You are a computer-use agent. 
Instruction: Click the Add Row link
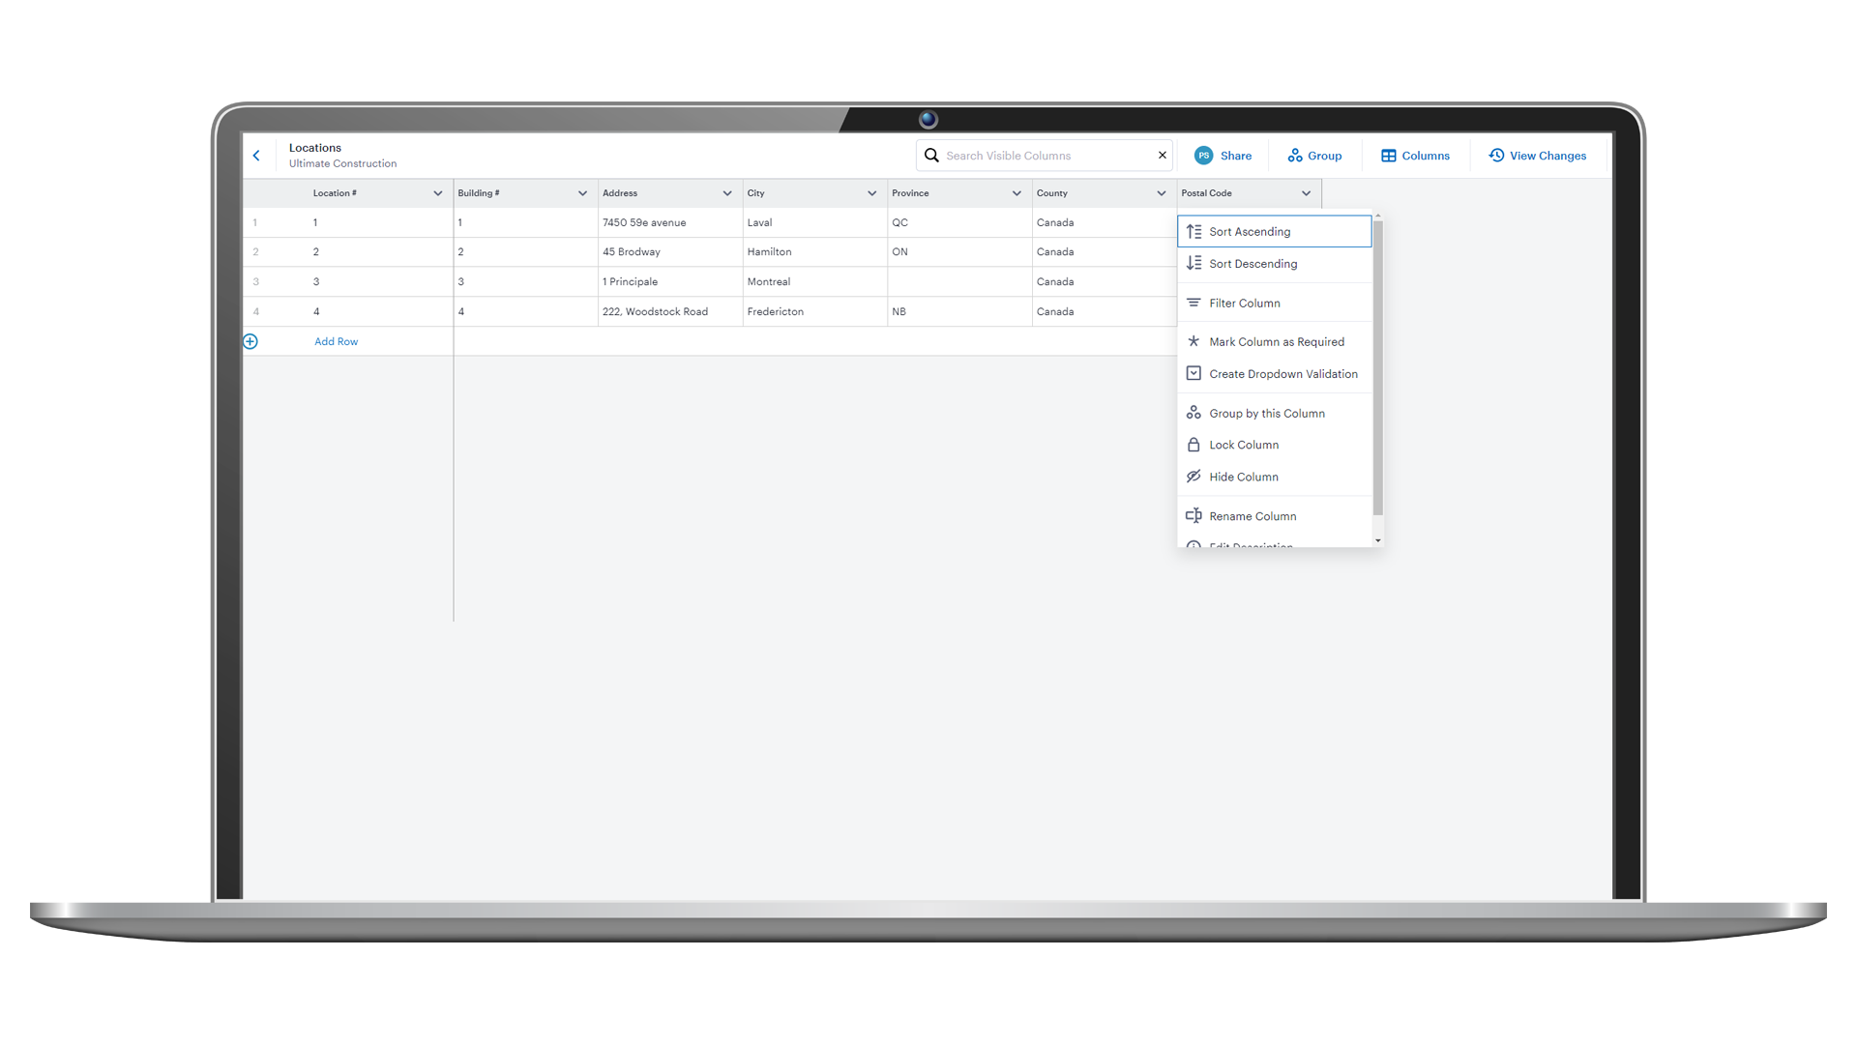click(336, 341)
